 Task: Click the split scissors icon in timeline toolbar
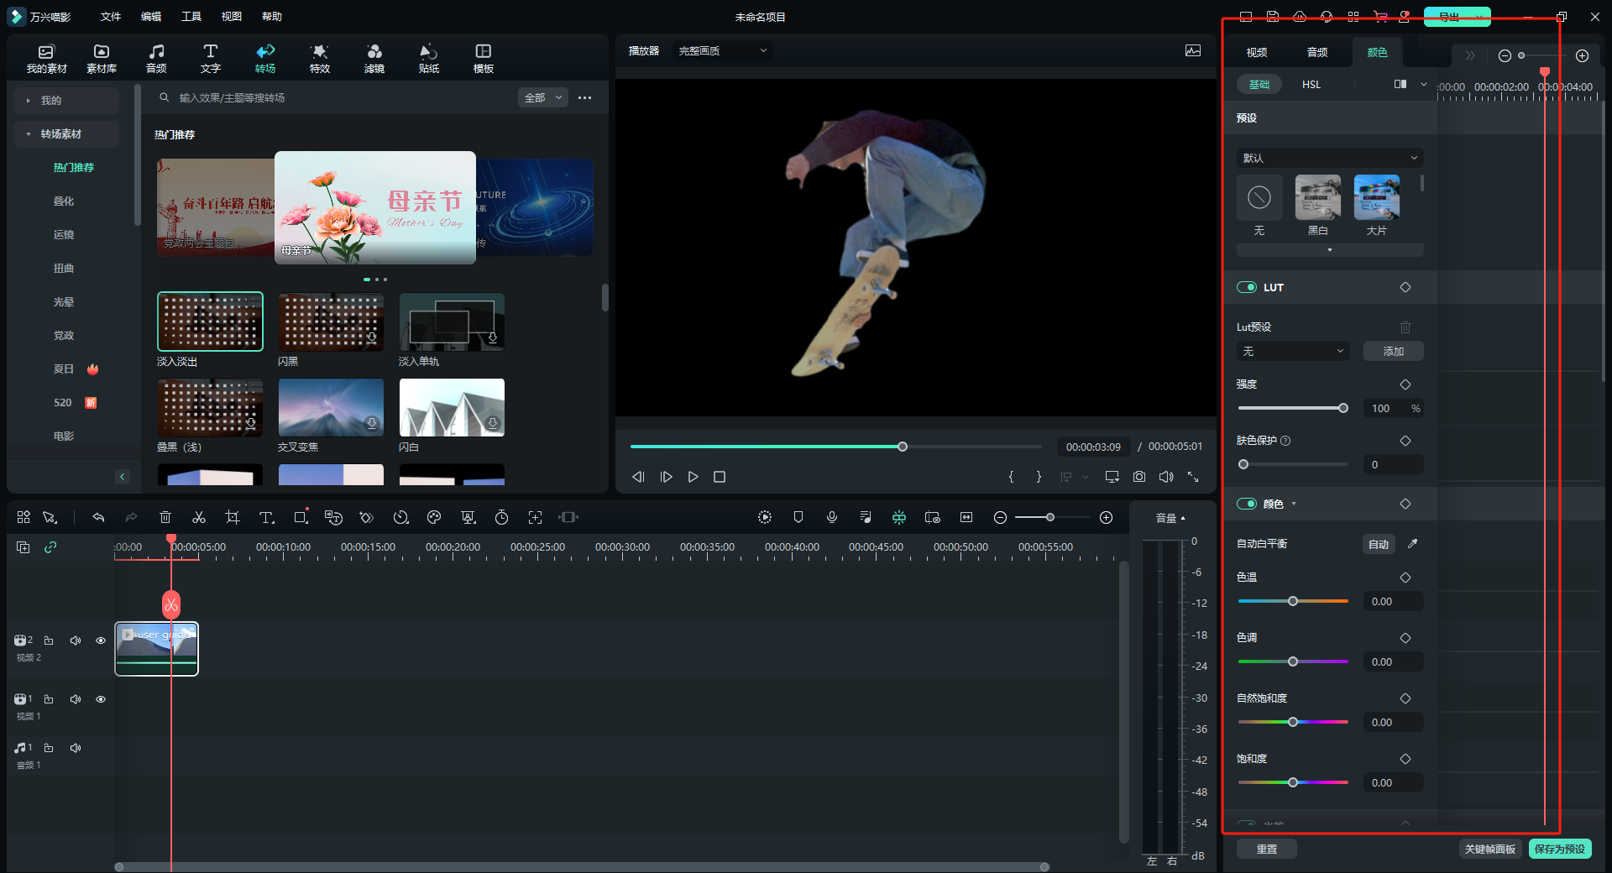point(199,518)
